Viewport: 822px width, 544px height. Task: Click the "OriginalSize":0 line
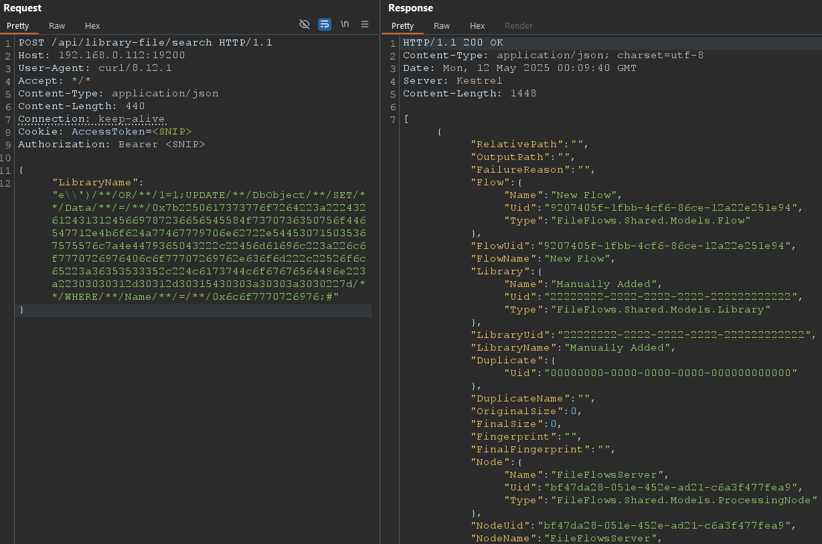[x=527, y=411]
